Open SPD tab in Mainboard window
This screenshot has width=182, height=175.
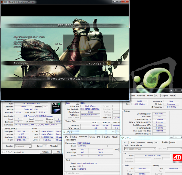(99, 137)
